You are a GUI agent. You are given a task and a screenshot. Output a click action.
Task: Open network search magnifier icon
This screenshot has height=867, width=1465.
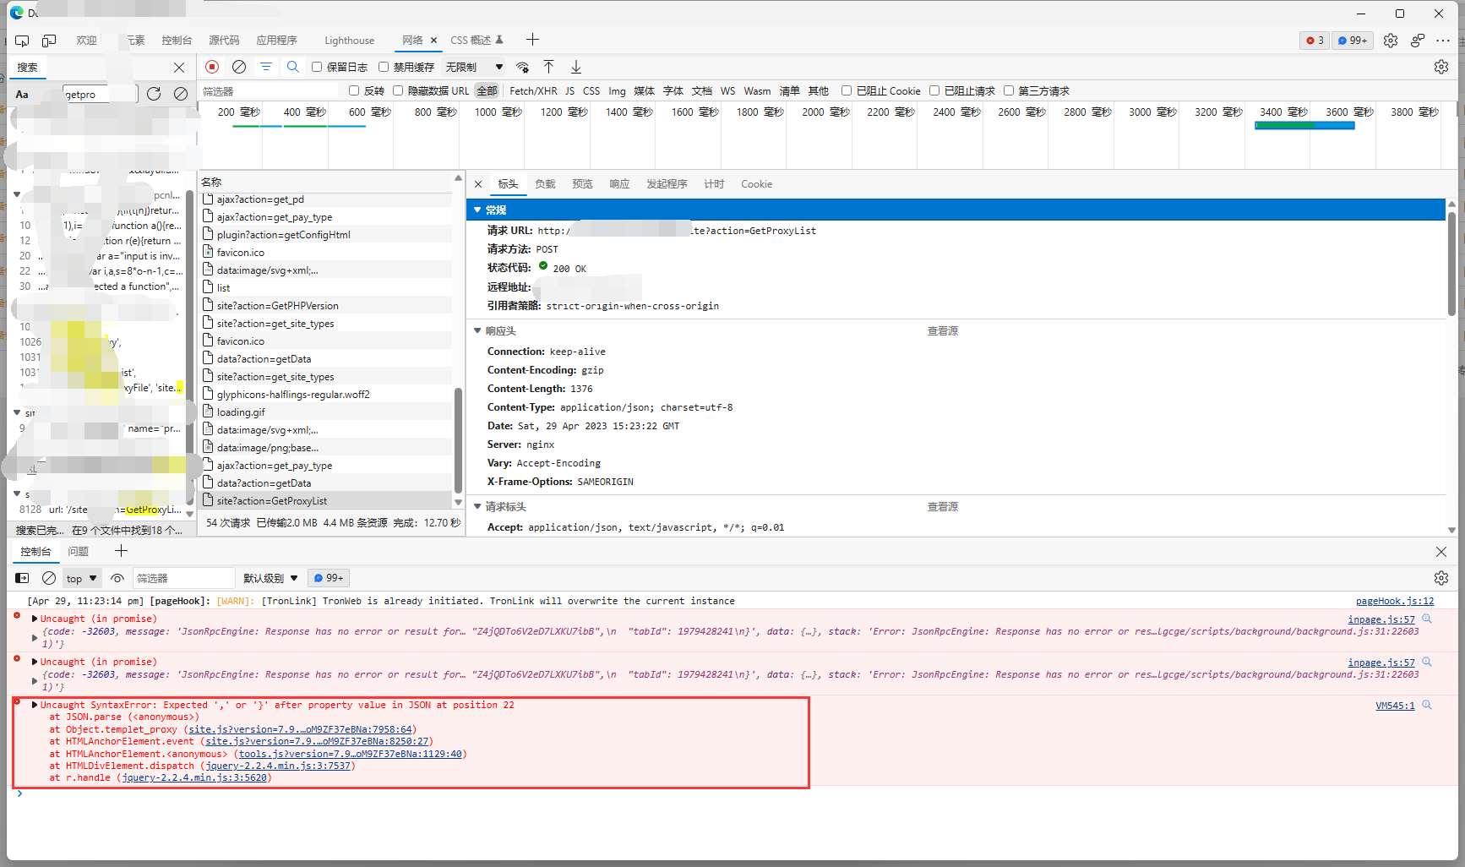point(293,67)
